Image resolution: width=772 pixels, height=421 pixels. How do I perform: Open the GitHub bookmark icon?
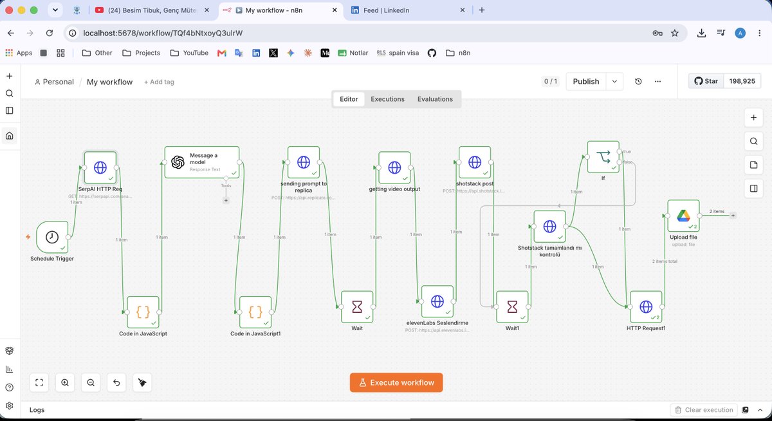pos(432,53)
